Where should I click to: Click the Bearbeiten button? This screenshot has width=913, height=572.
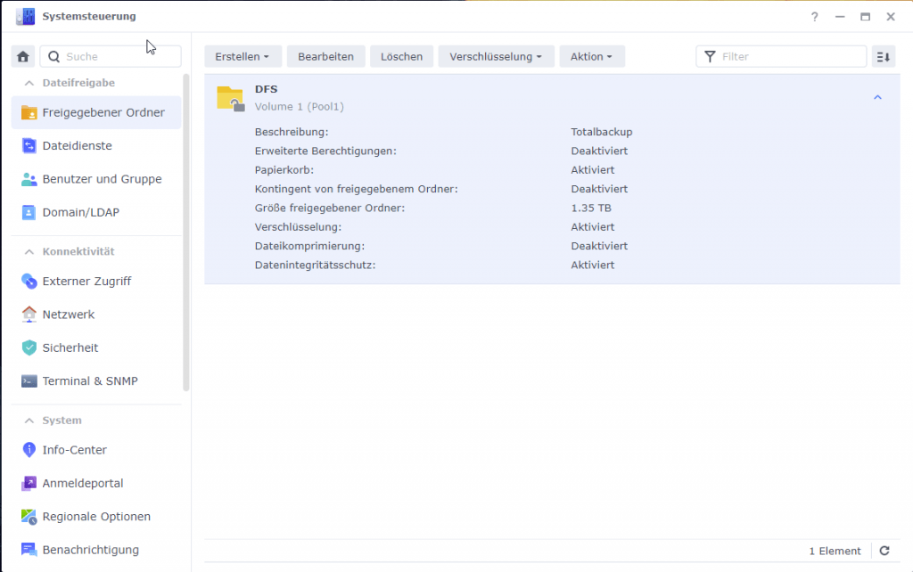coord(326,56)
